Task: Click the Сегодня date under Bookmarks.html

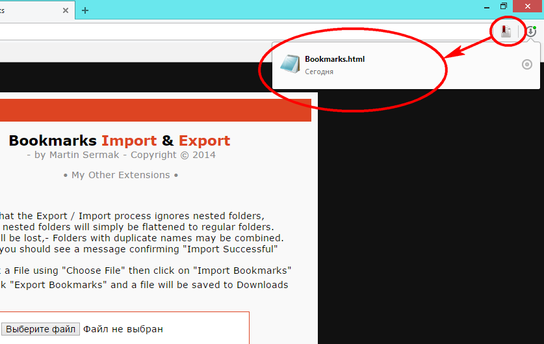Action: pyautogui.click(x=319, y=72)
